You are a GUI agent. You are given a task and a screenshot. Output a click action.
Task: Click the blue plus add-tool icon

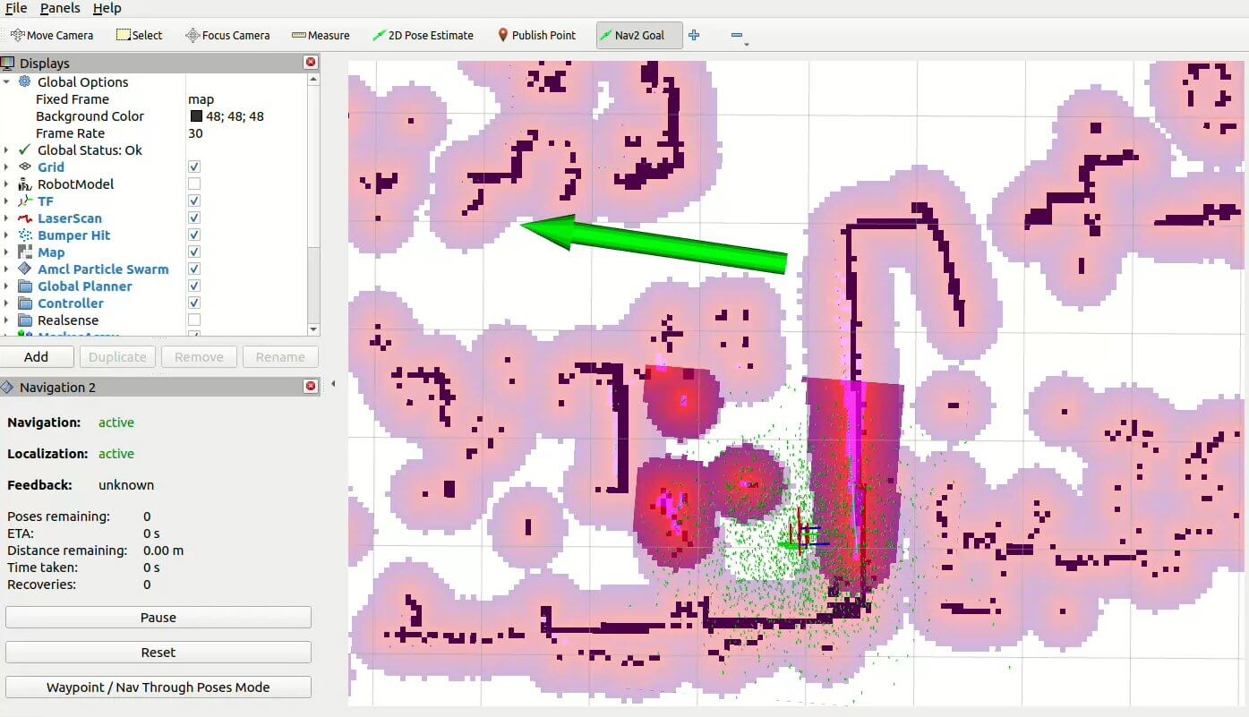(x=694, y=35)
